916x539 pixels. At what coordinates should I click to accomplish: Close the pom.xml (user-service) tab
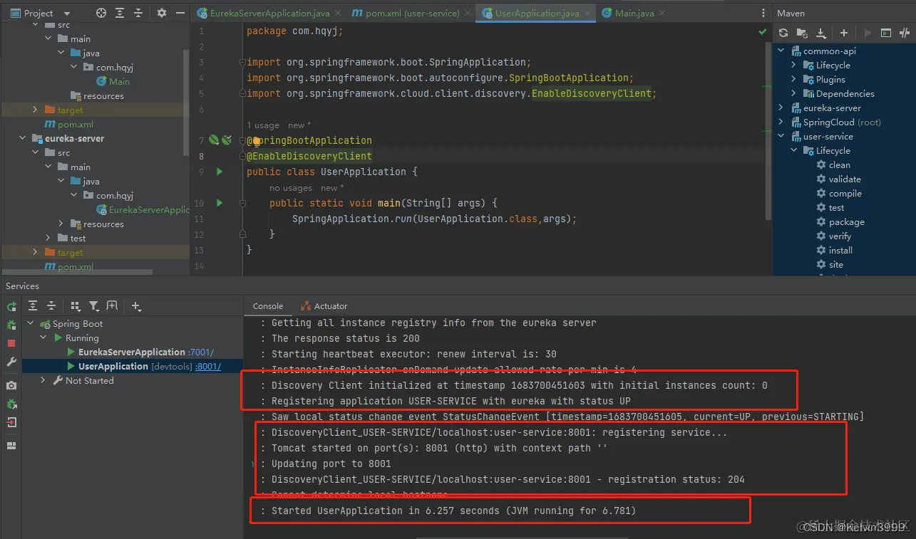467,13
